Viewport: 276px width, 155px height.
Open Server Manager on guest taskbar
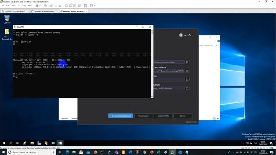point(39,143)
